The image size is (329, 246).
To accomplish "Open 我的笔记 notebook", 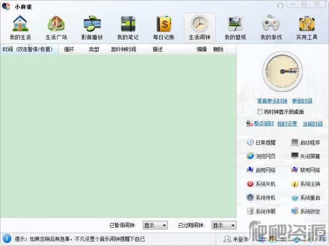I will 128,28.
